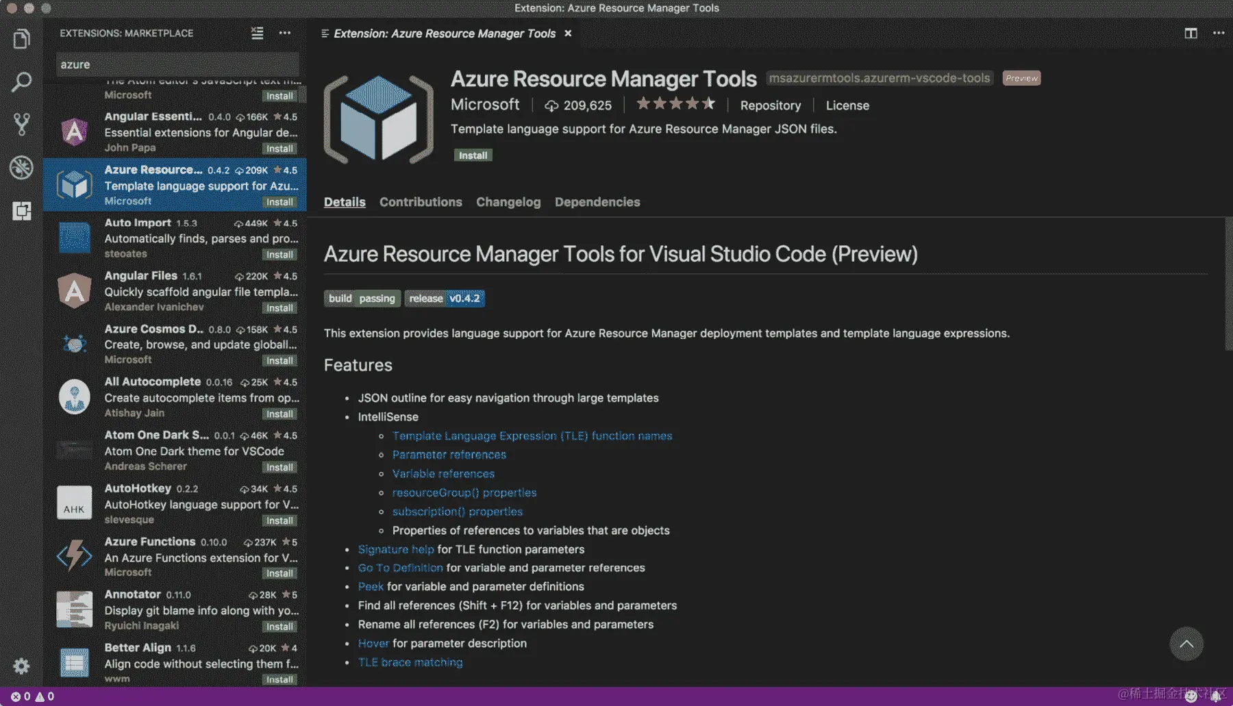Open the editor More Actions menu
This screenshot has width=1233, height=706.
(1219, 33)
